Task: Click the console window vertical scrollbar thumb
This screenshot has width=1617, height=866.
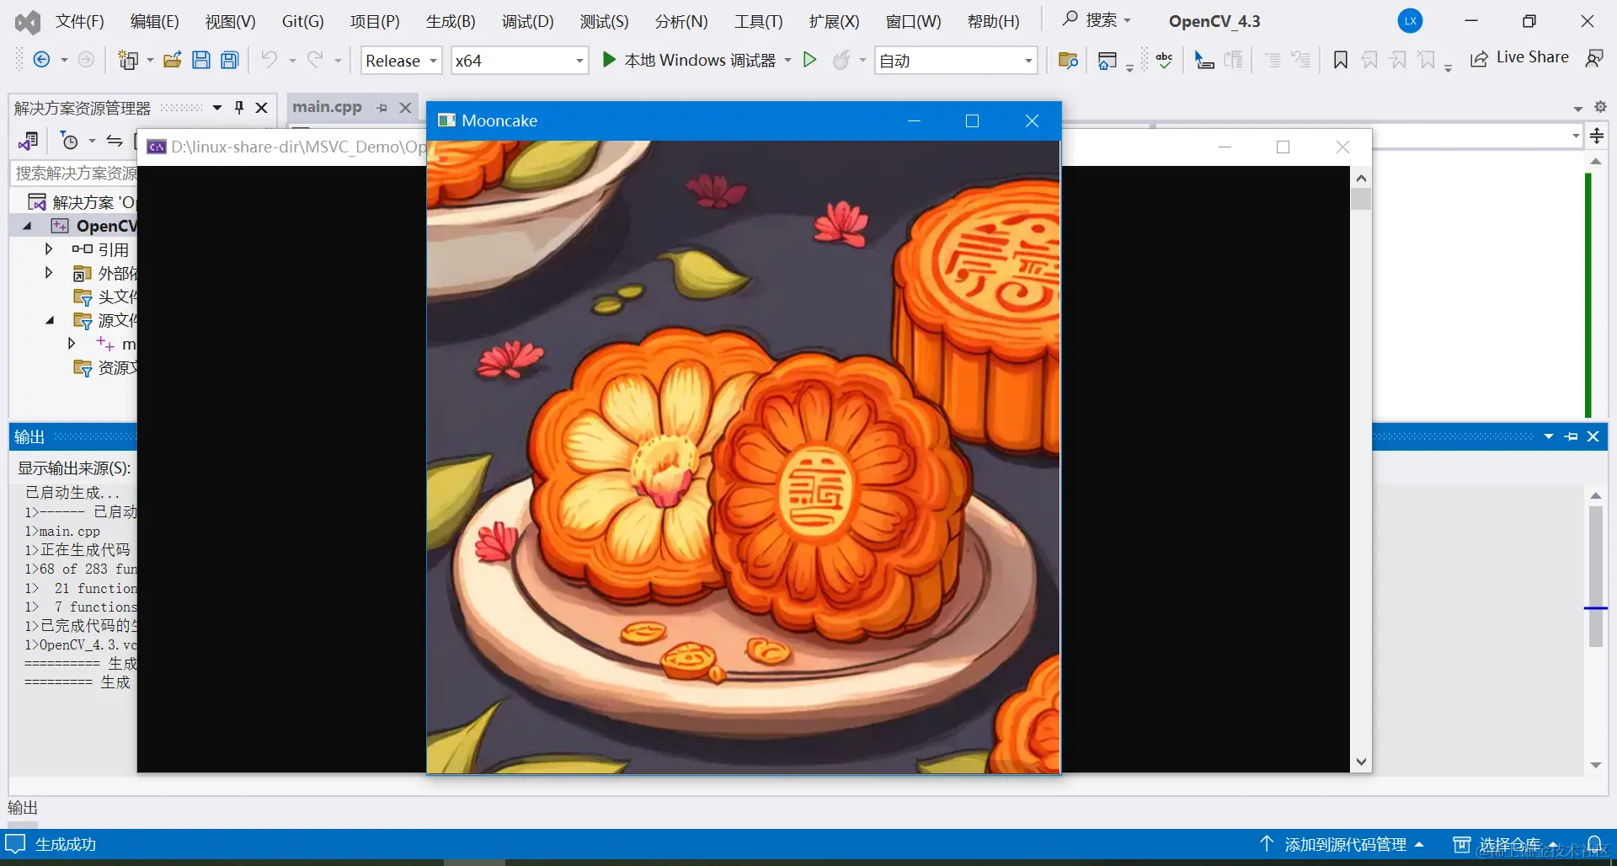Action: 1361,200
